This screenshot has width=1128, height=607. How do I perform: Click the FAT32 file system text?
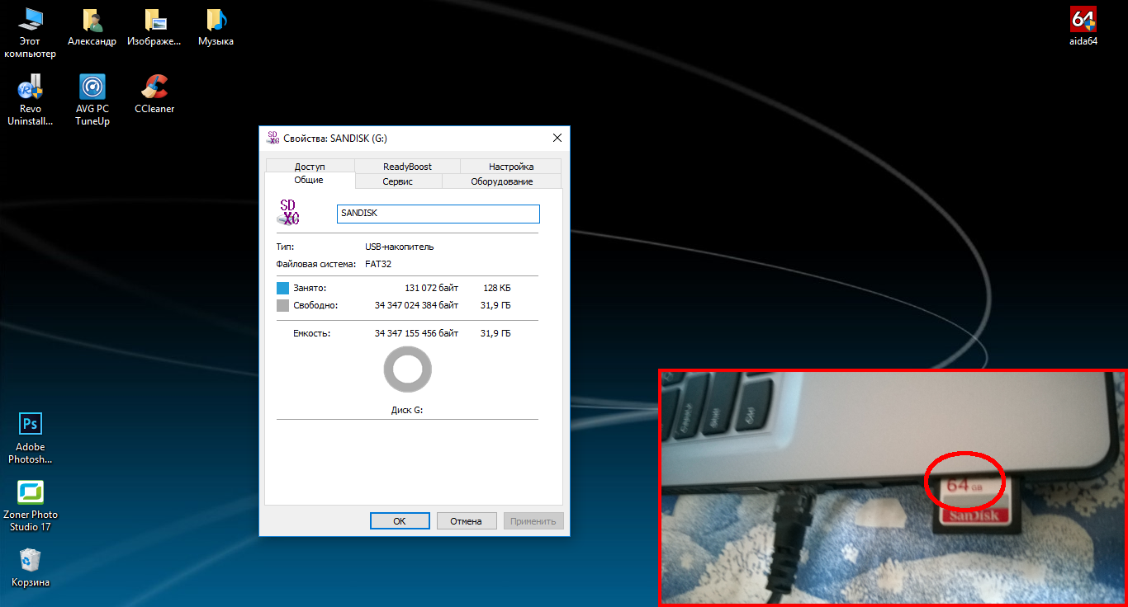click(378, 264)
